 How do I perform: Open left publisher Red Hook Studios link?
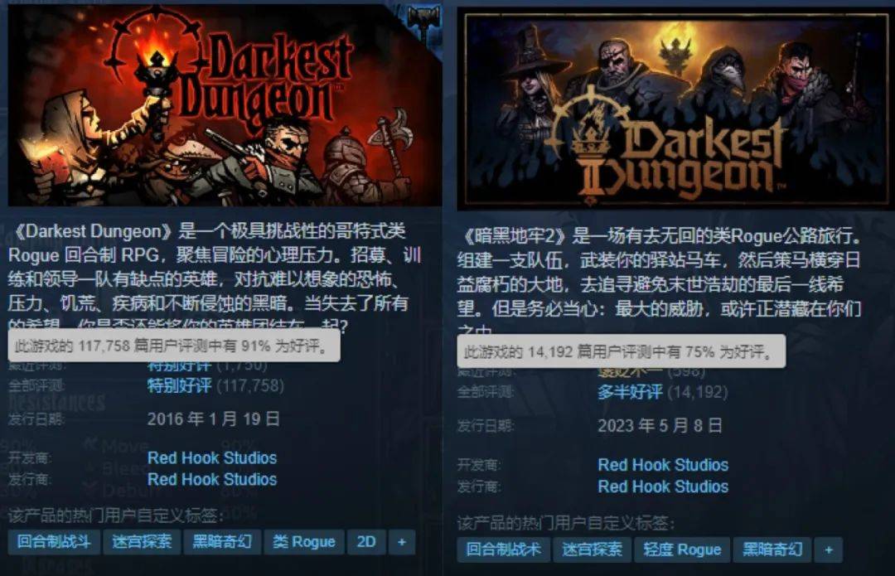(212, 480)
